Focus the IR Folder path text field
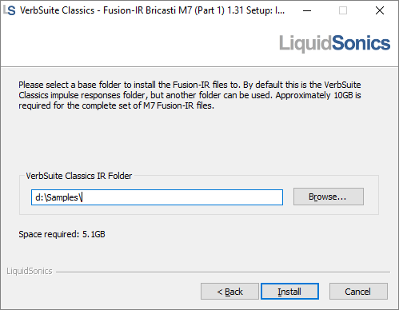 click(x=157, y=197)
